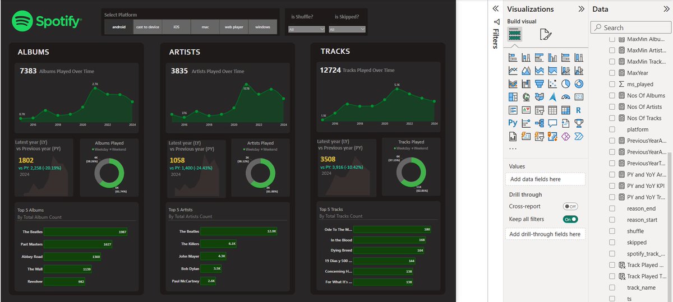Select the mac platform button
Viewport: 673px width, 302px height.
point(205,27)
